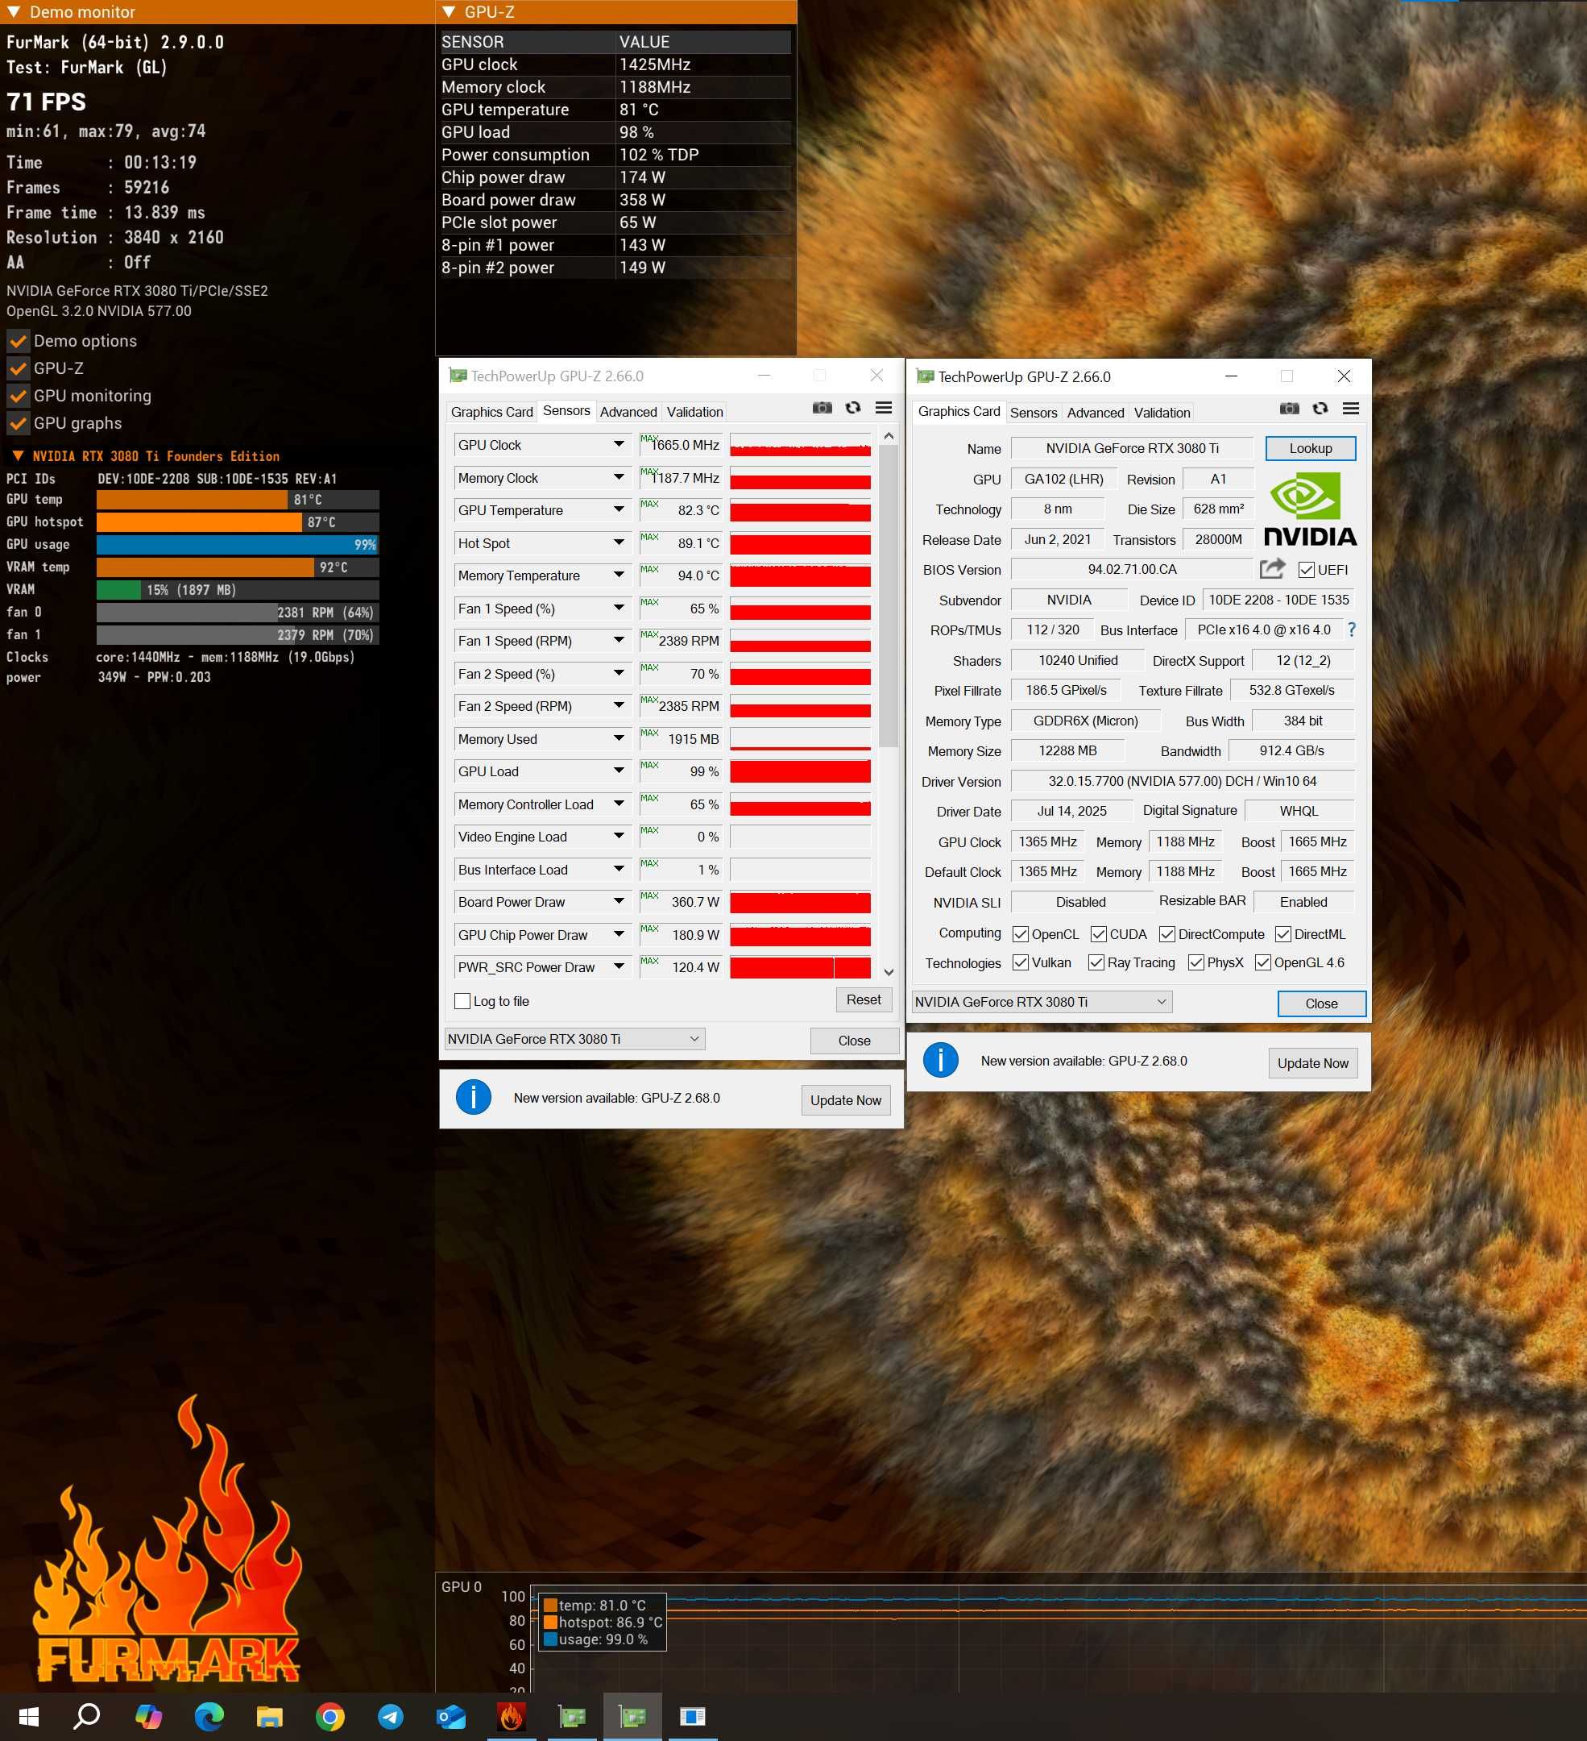The image size is (1587, 1741).
Task: Open Outlook from taskbar
Action: pyautogui.click(x=450, y=1716)
